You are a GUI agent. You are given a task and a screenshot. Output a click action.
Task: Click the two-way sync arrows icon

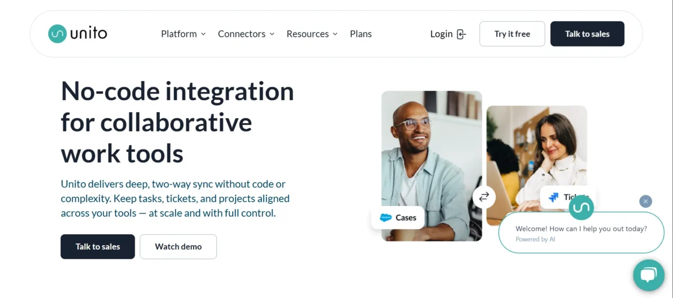pos(484,197)
